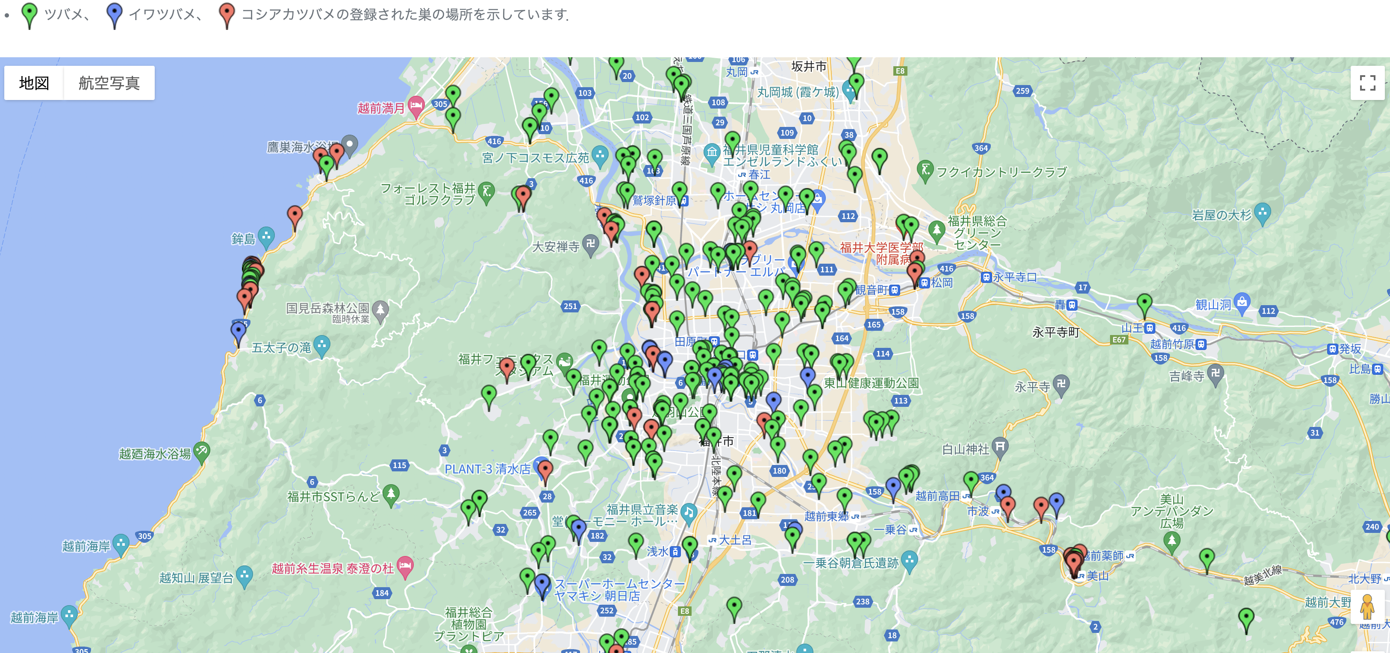This screenshot has width=1390, height=653.
Task: Toggle fullscreen map view
Action: 1367,82
